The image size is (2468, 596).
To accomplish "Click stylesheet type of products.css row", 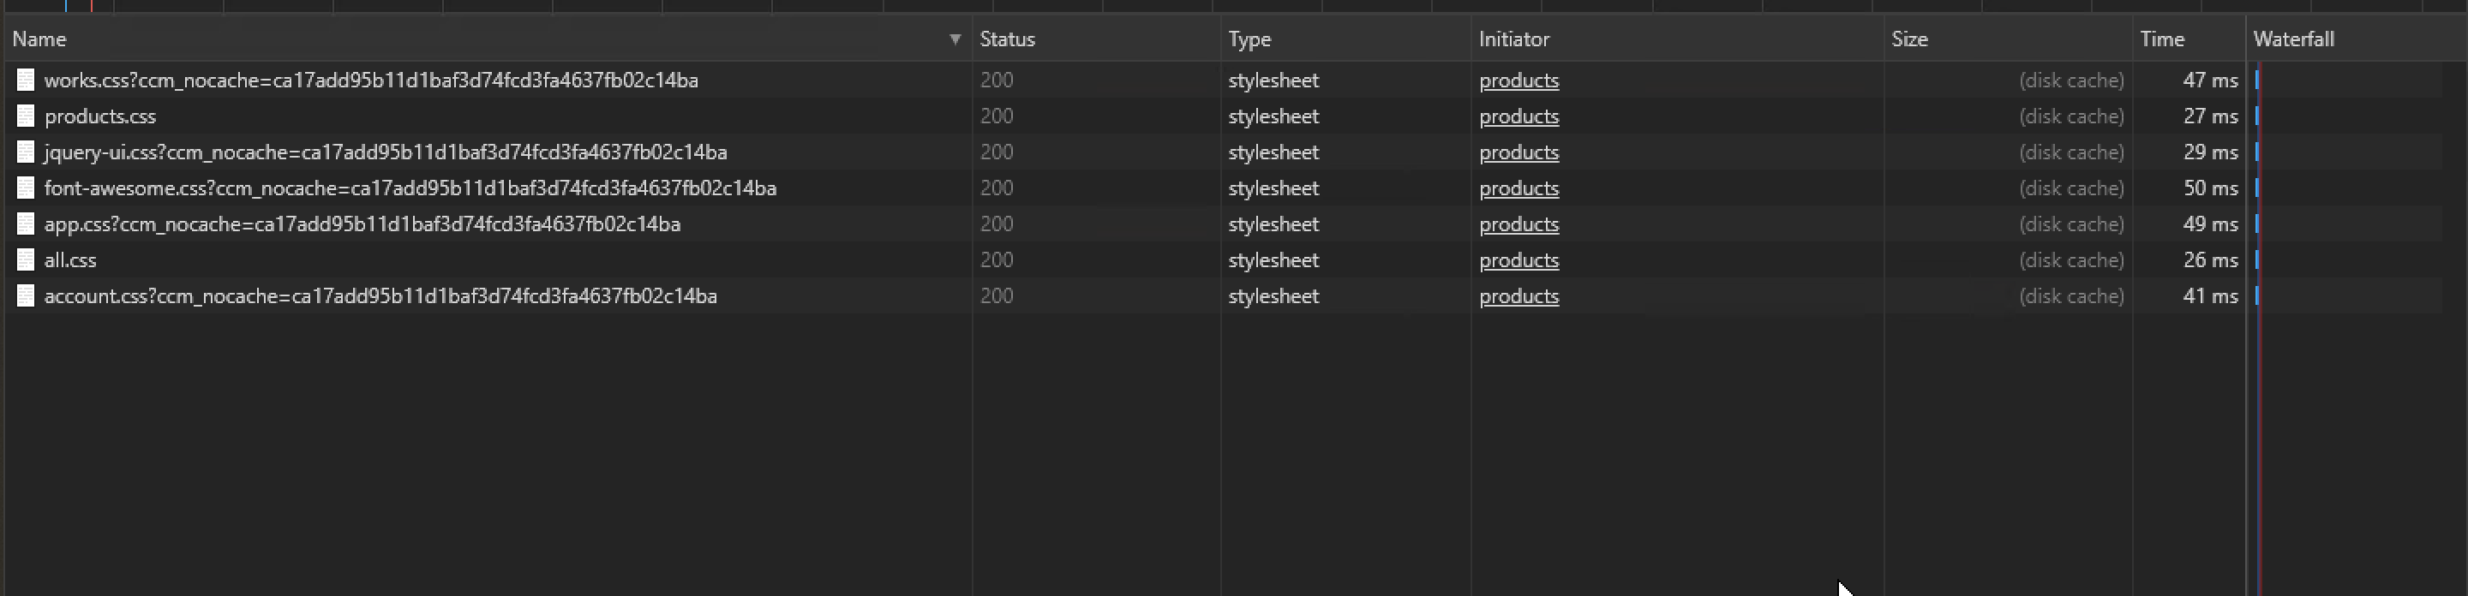I will pos(1273,116).
